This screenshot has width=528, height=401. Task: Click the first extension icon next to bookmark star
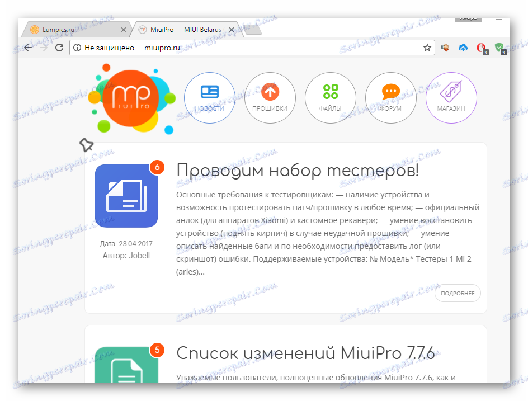click(x=445, y=48)
